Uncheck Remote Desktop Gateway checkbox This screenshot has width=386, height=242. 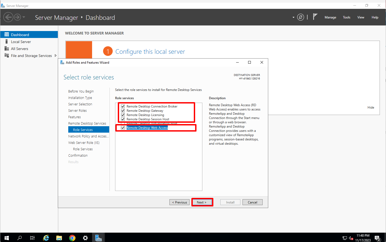tap(123, 111)
